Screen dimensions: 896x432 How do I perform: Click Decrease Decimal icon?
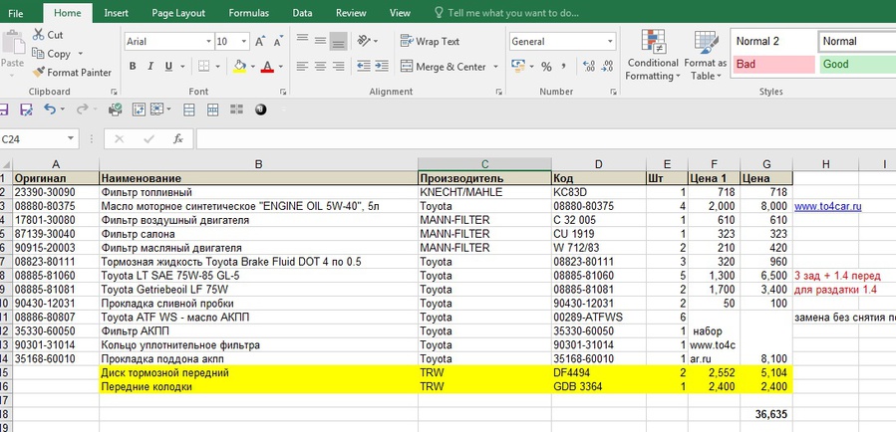coord(607,67)
